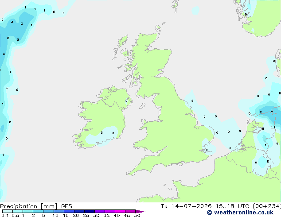Click the over-50 mm legend arrow tip

[x=140, y=211]
